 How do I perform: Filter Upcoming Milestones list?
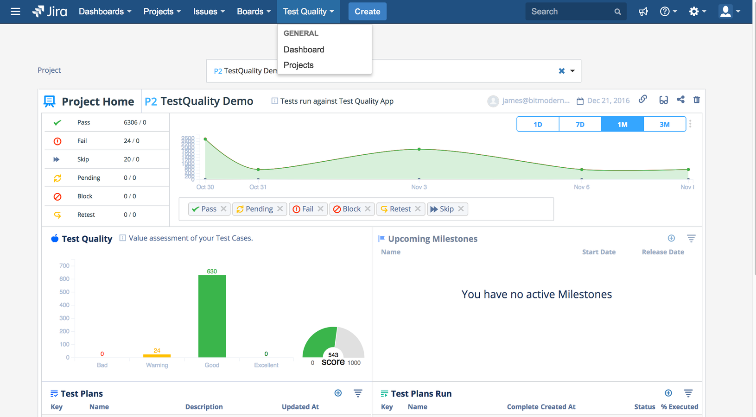click(691, 238)
